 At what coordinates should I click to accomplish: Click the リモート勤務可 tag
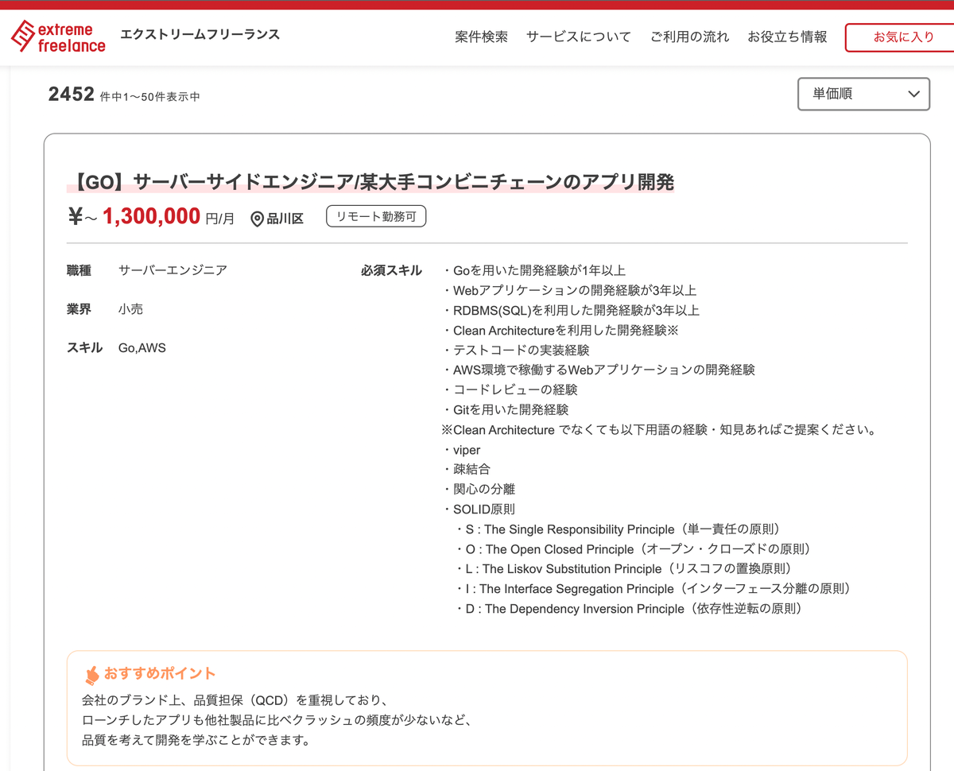[x=376, y=216]
